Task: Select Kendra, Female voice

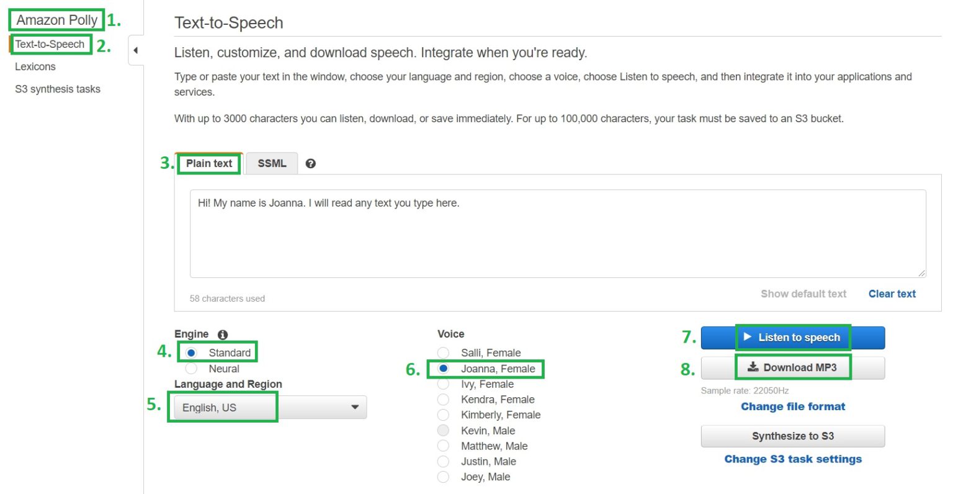Action: 443,399
